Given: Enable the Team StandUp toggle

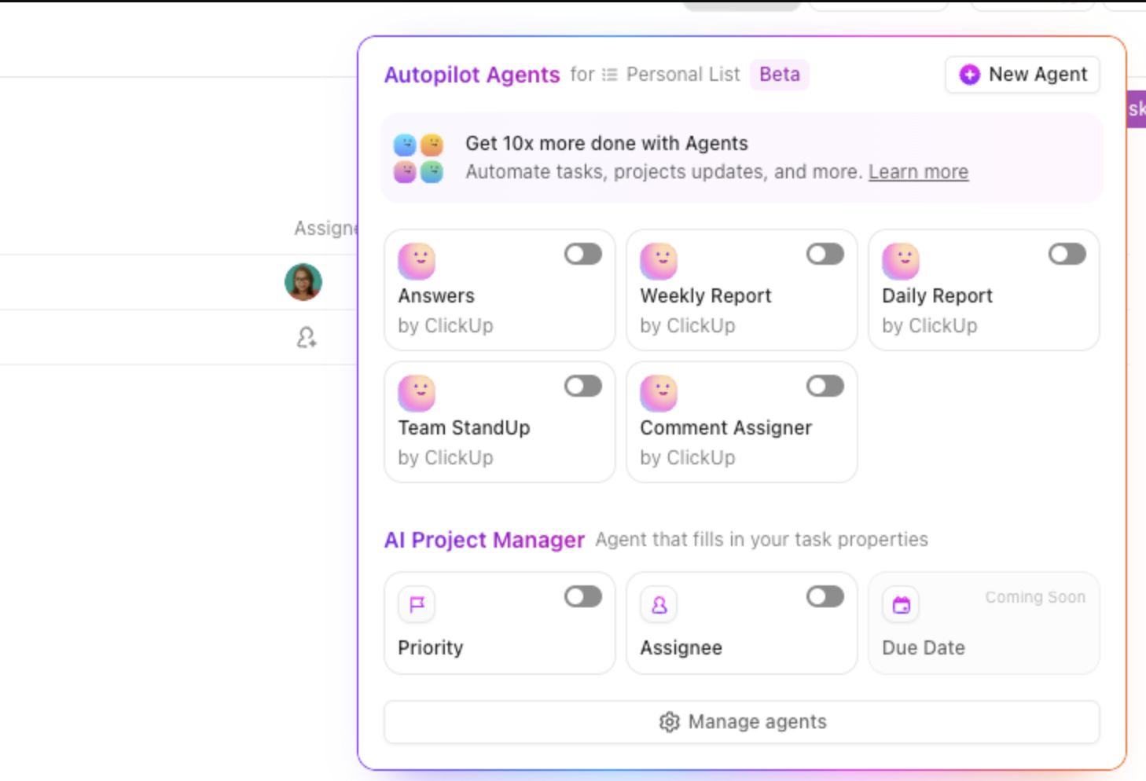Looking at the screenshot, I should click(583, 386).
